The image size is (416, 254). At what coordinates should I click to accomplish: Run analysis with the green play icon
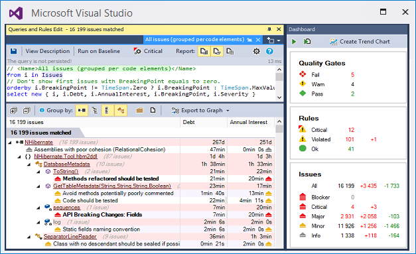294,42
